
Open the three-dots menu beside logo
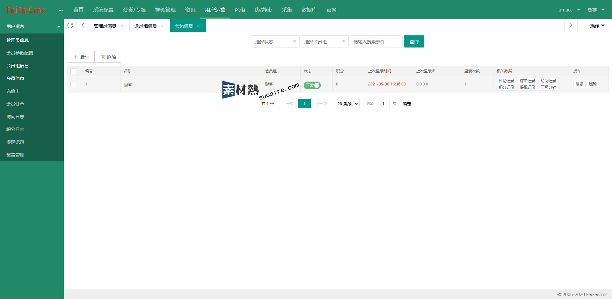[x=61, y=10]
